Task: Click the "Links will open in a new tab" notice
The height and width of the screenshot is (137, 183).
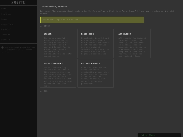Action: 92,20
